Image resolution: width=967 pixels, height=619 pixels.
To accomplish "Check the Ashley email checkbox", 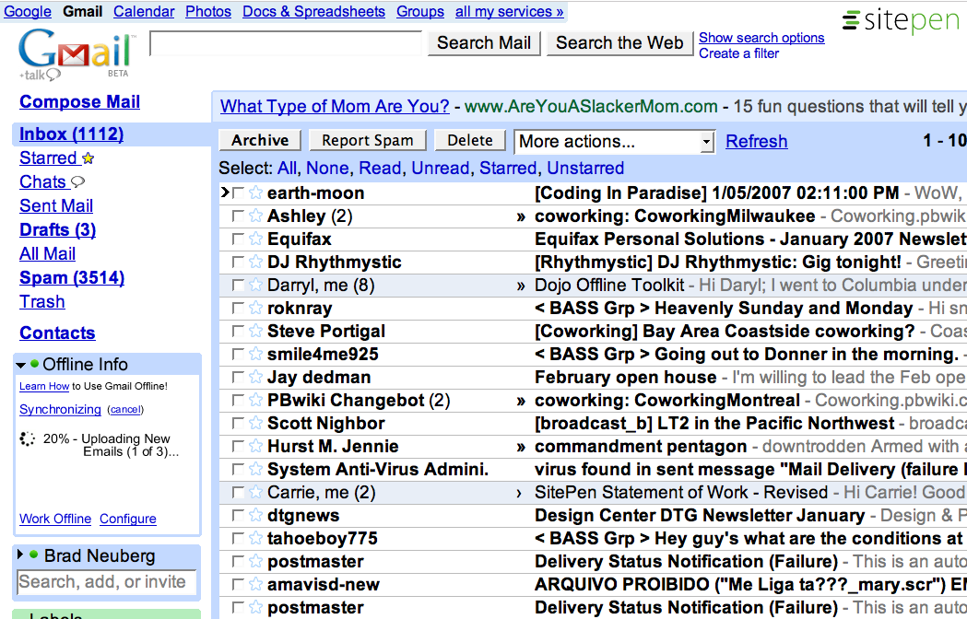I will pos(238,216).
